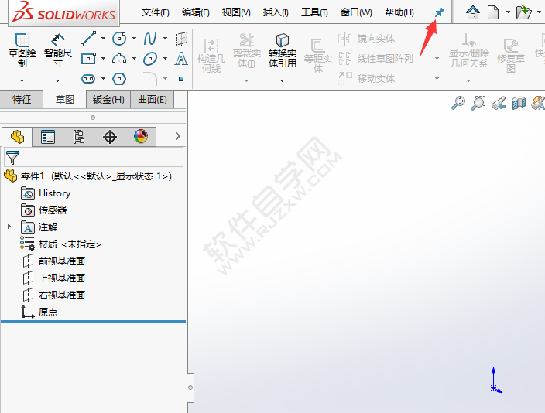The height and width of the screenshot is (413, 545).
Task: Open the PropertyManager tab
Action: (x=48, y=137)
